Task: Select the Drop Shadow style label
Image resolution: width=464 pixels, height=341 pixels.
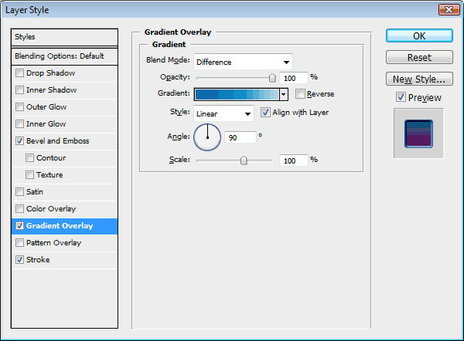Action: coord(50,73)
